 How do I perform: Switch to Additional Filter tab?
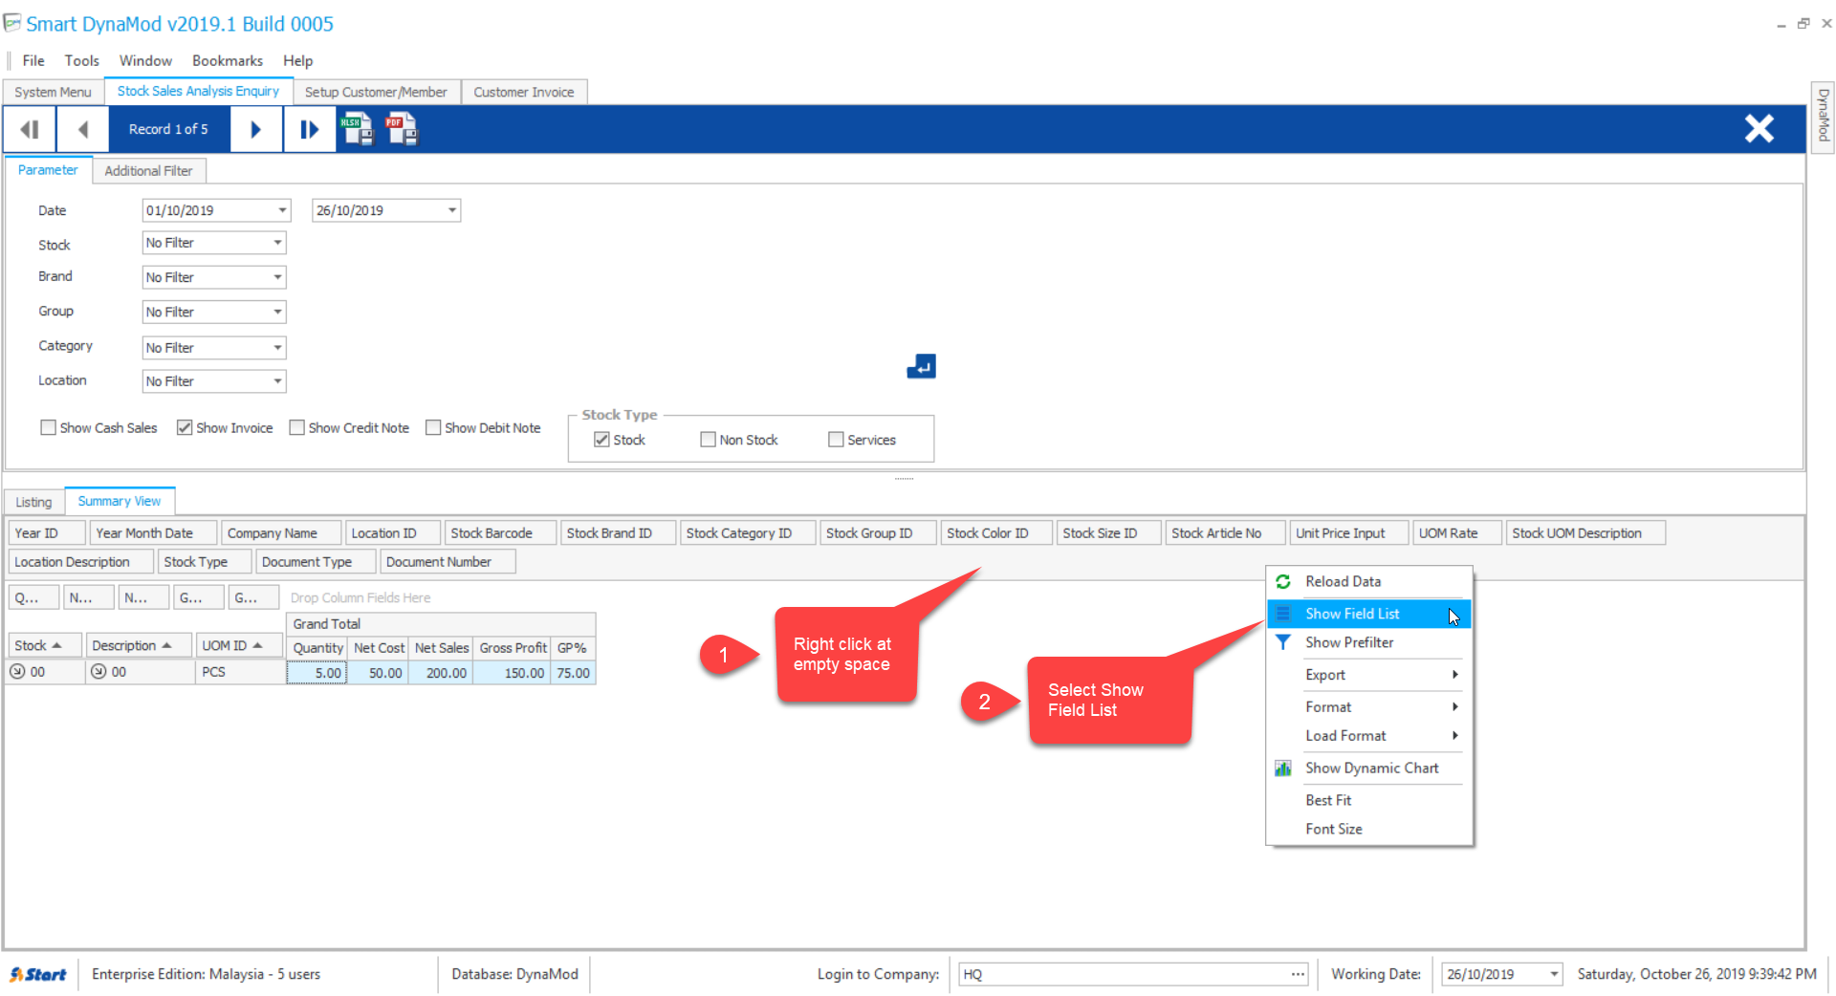tap(148, 170)
